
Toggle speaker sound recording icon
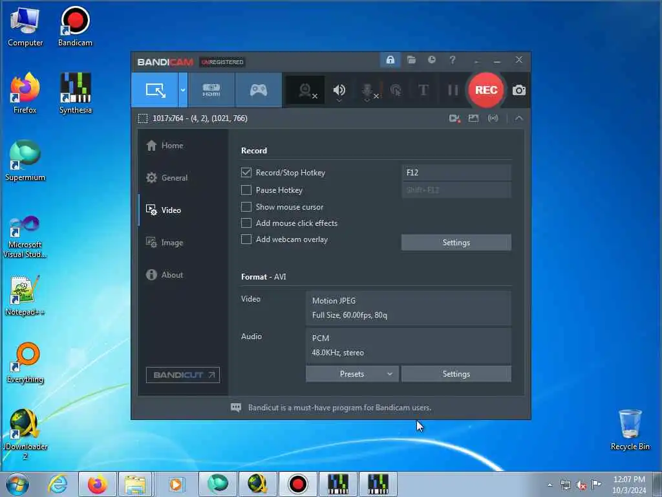339,90
